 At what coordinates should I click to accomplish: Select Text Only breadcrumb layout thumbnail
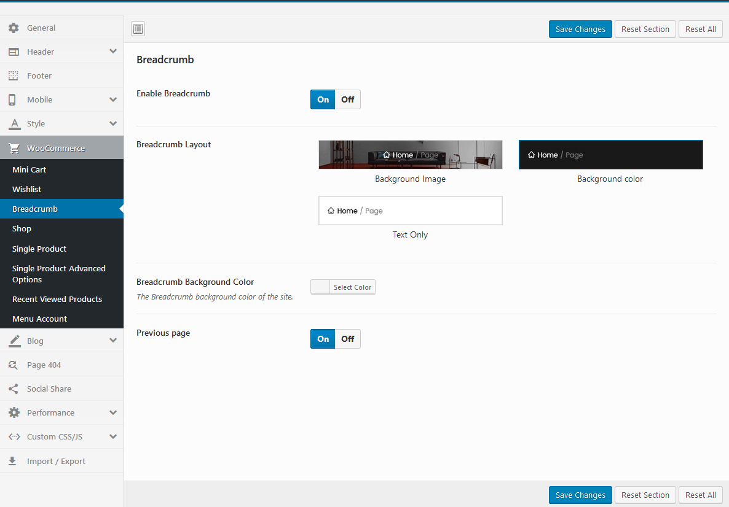pyautogui.click(x=411, y=211)
